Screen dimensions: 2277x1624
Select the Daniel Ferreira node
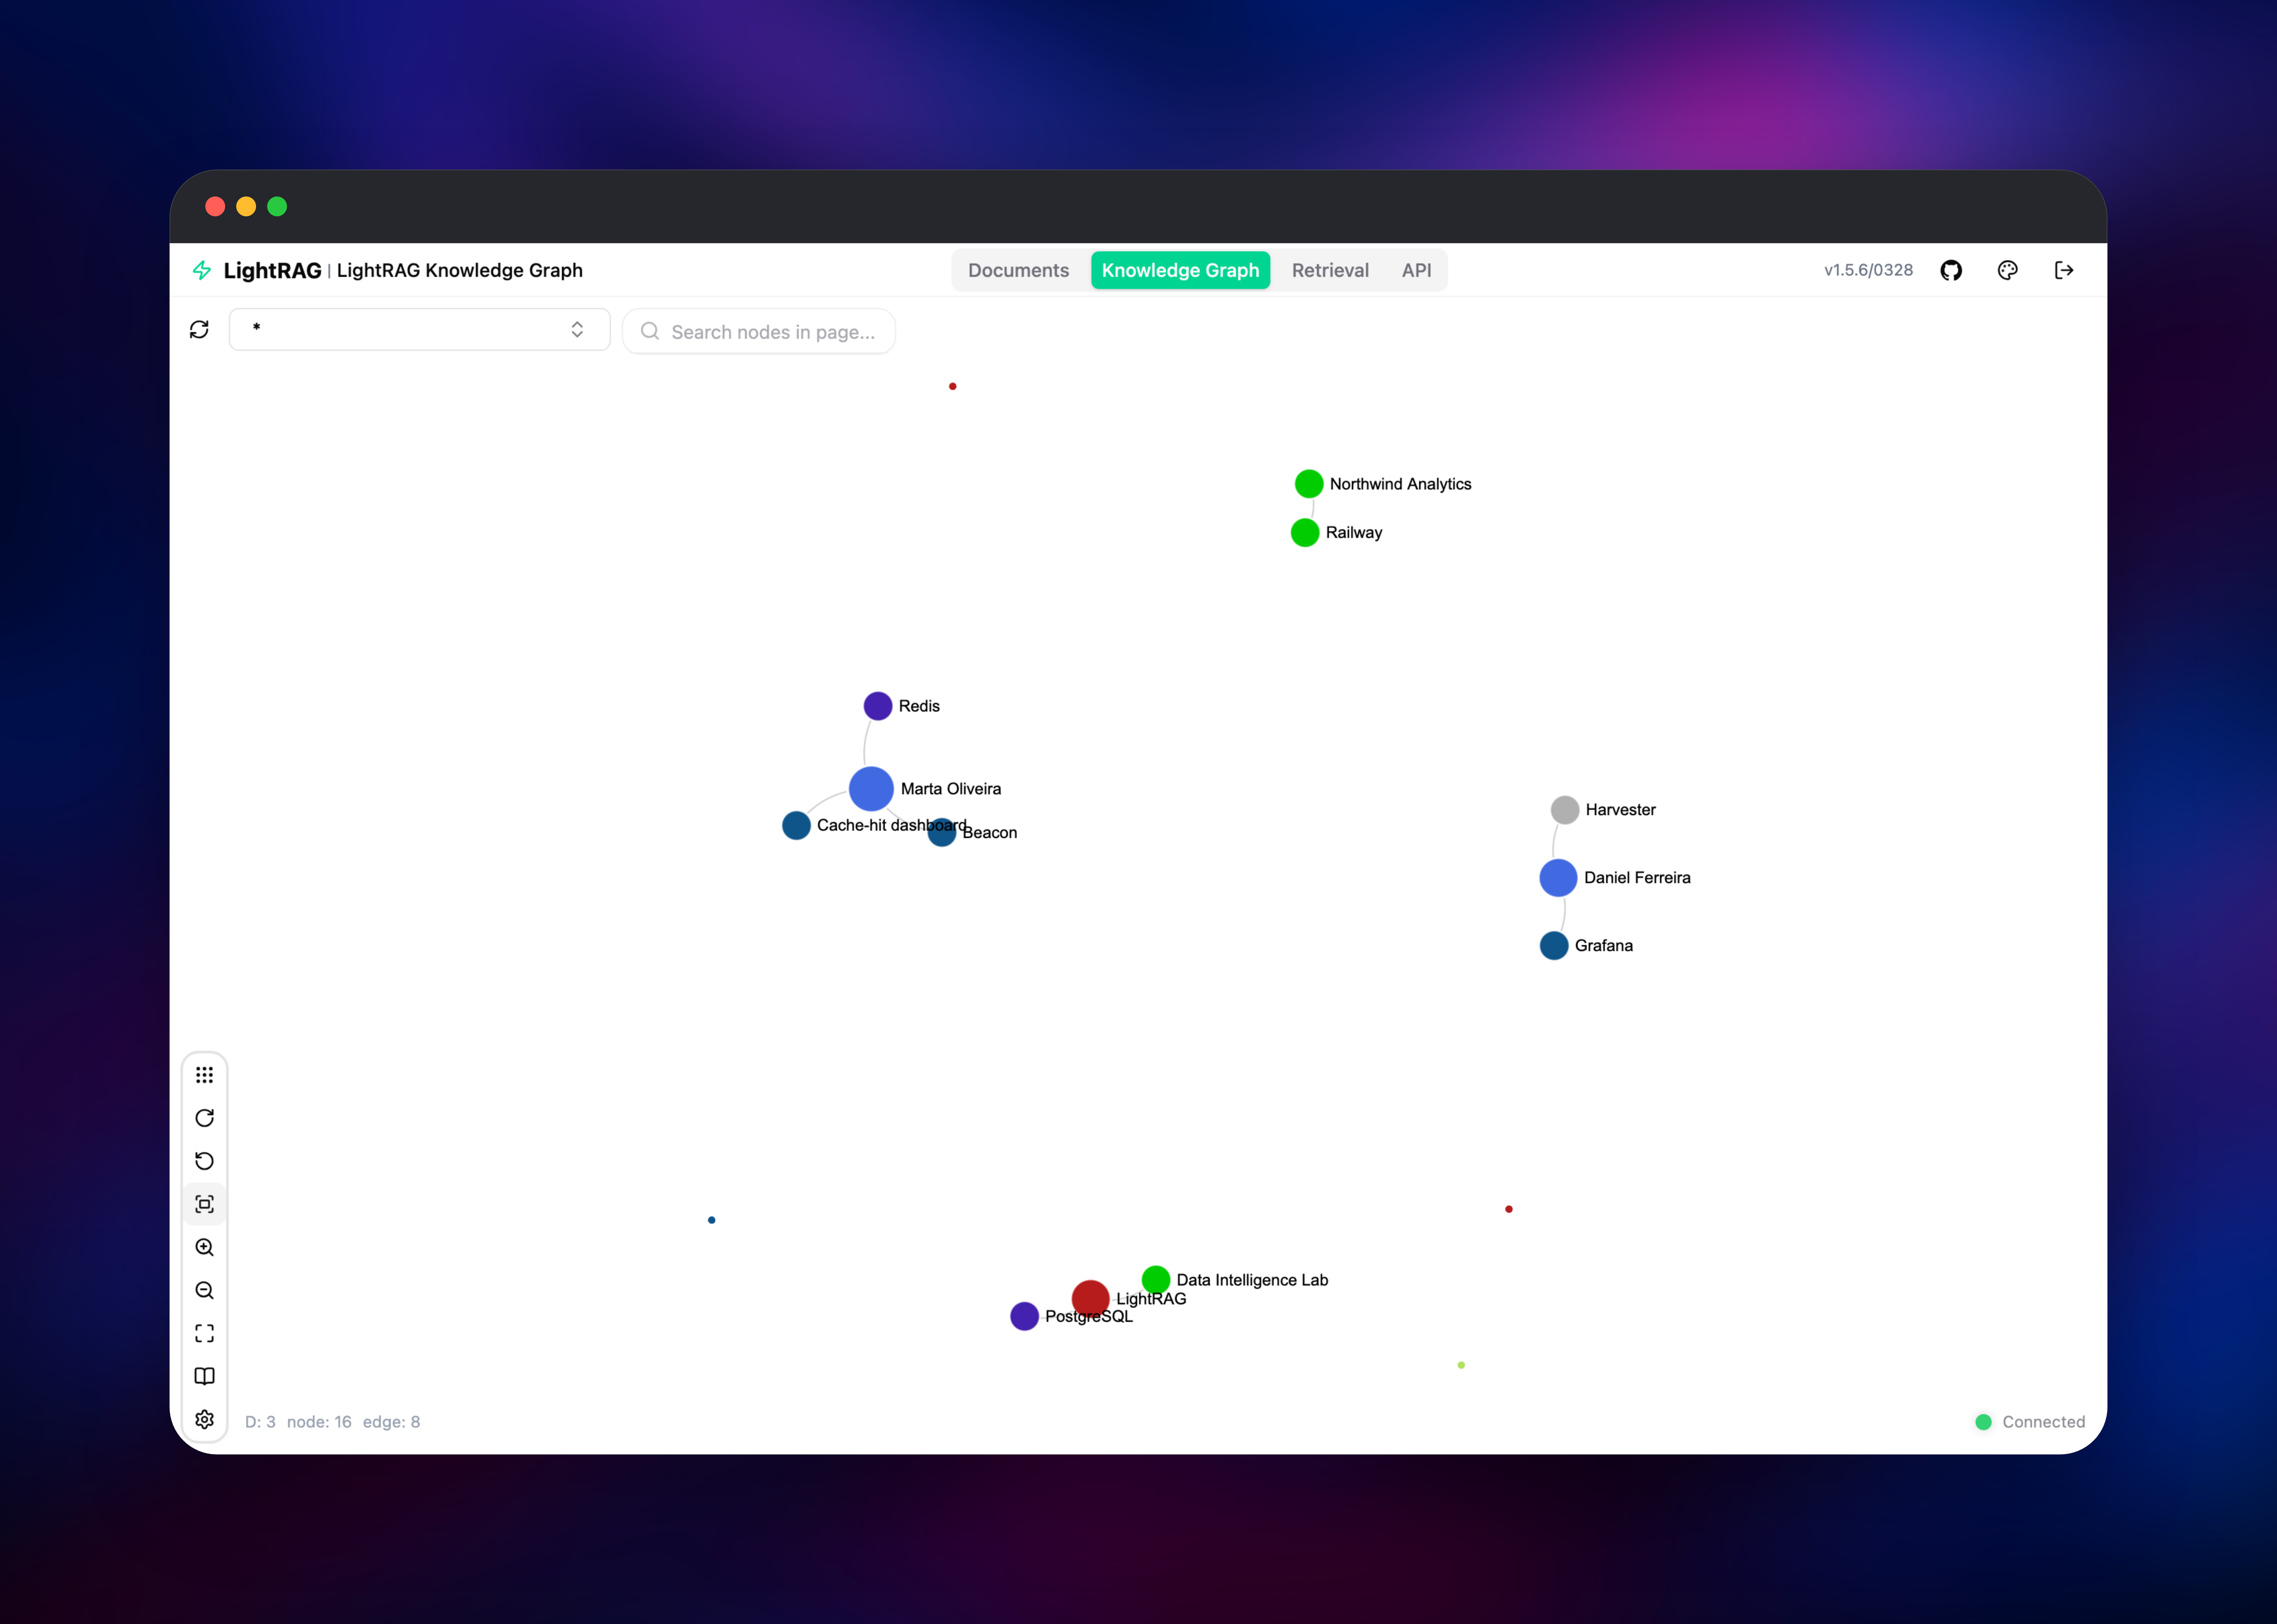pyautogui.click(x=1558, y=878)
